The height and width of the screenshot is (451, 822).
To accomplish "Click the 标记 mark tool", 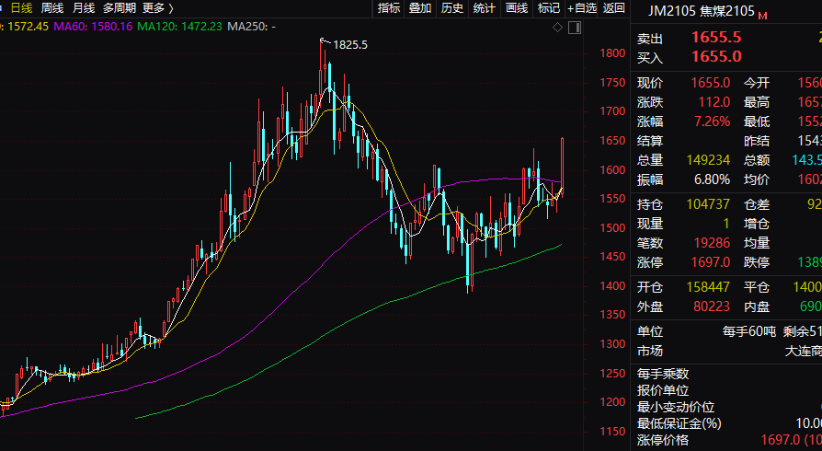I will click(548, 8).
